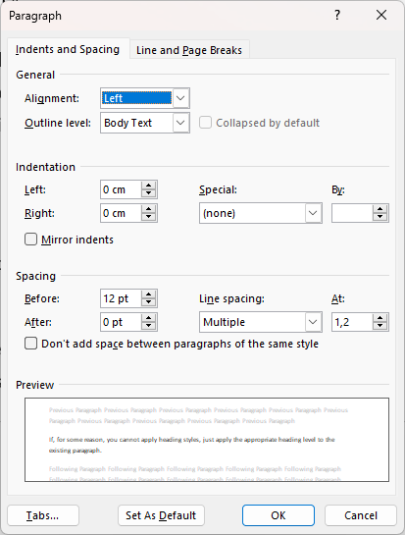The image size is (405, 535).
Task: Switch to Indents and Spacing tab
Action: click(x=68, y=49)
